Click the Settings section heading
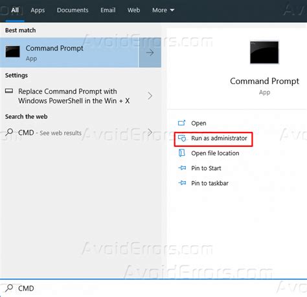 (x=16, y=75)
